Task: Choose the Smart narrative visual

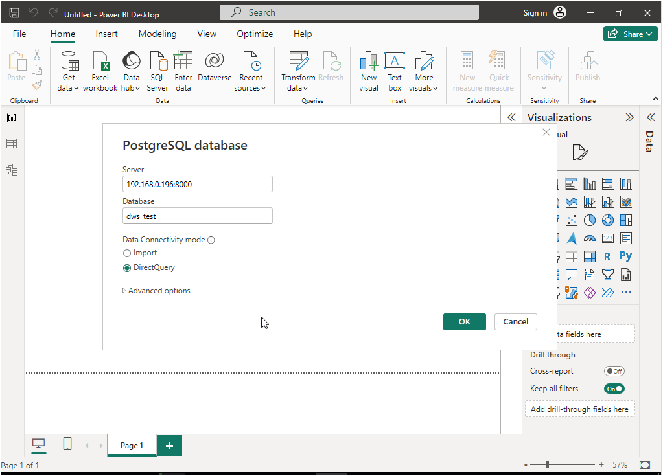Action: click(x=589, y=275)
